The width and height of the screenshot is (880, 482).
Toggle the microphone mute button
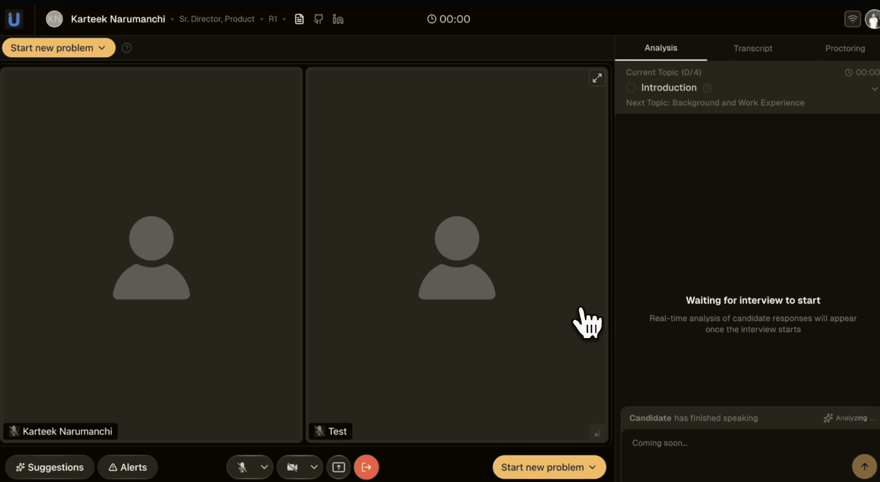click(x=242, y=467)
